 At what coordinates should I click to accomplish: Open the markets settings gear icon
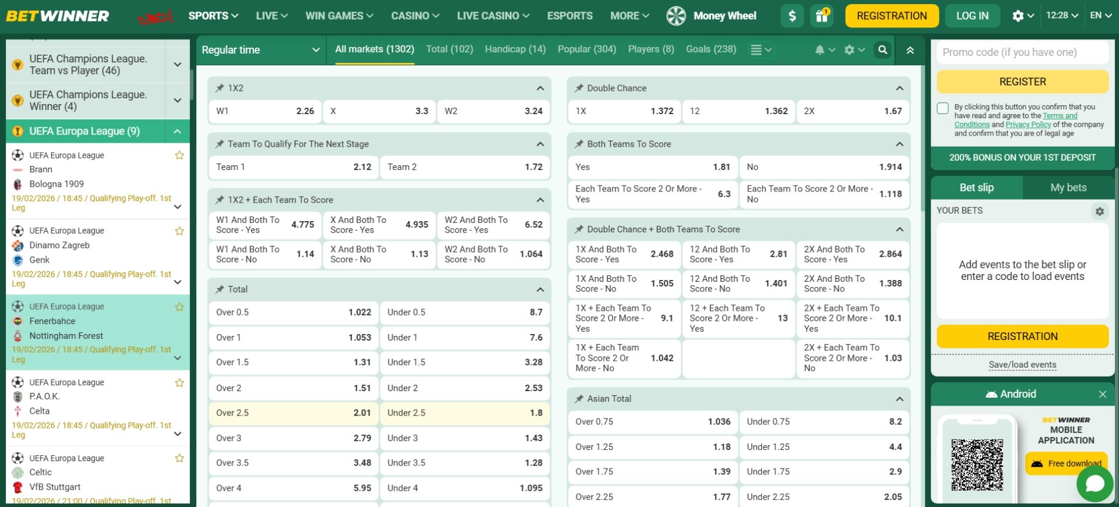click(849, 50)
